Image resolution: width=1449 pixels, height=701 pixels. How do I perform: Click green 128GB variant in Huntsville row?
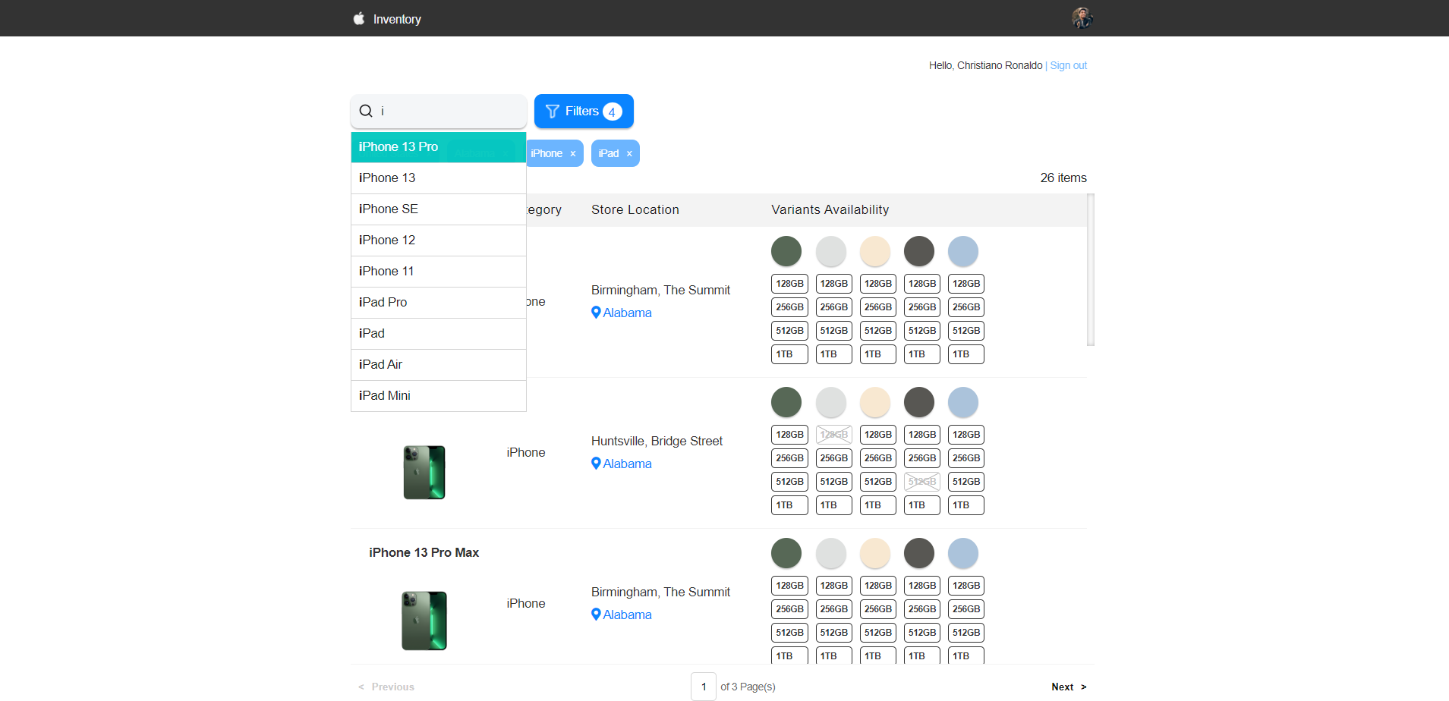[x=789, y=435]
